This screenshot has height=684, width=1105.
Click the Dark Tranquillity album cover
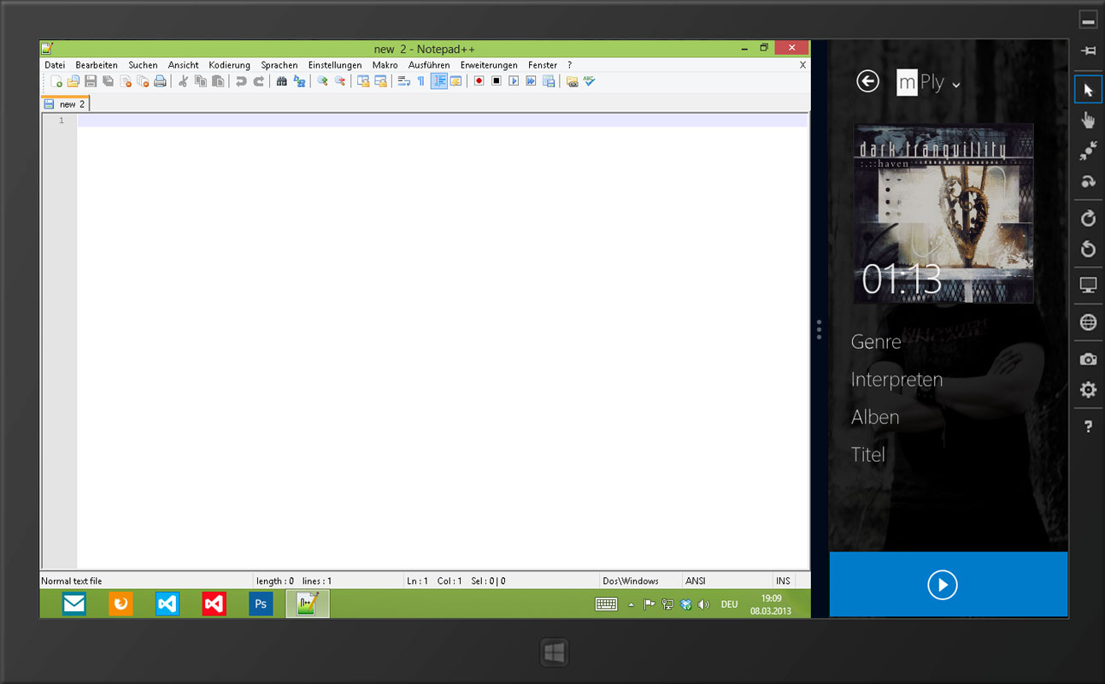[x=943, y=213]
